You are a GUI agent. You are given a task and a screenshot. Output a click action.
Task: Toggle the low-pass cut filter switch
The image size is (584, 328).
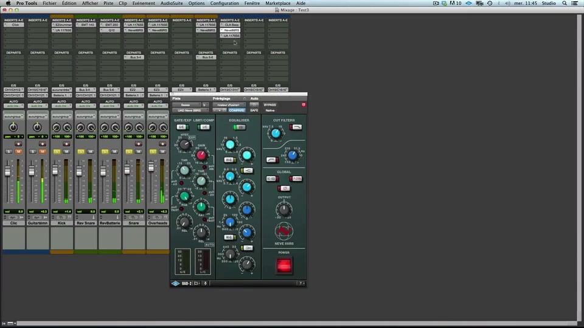pyautogui.click(x=296, y=127)
